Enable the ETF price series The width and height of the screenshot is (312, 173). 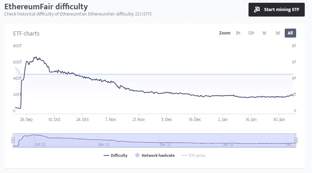point(194,155)
